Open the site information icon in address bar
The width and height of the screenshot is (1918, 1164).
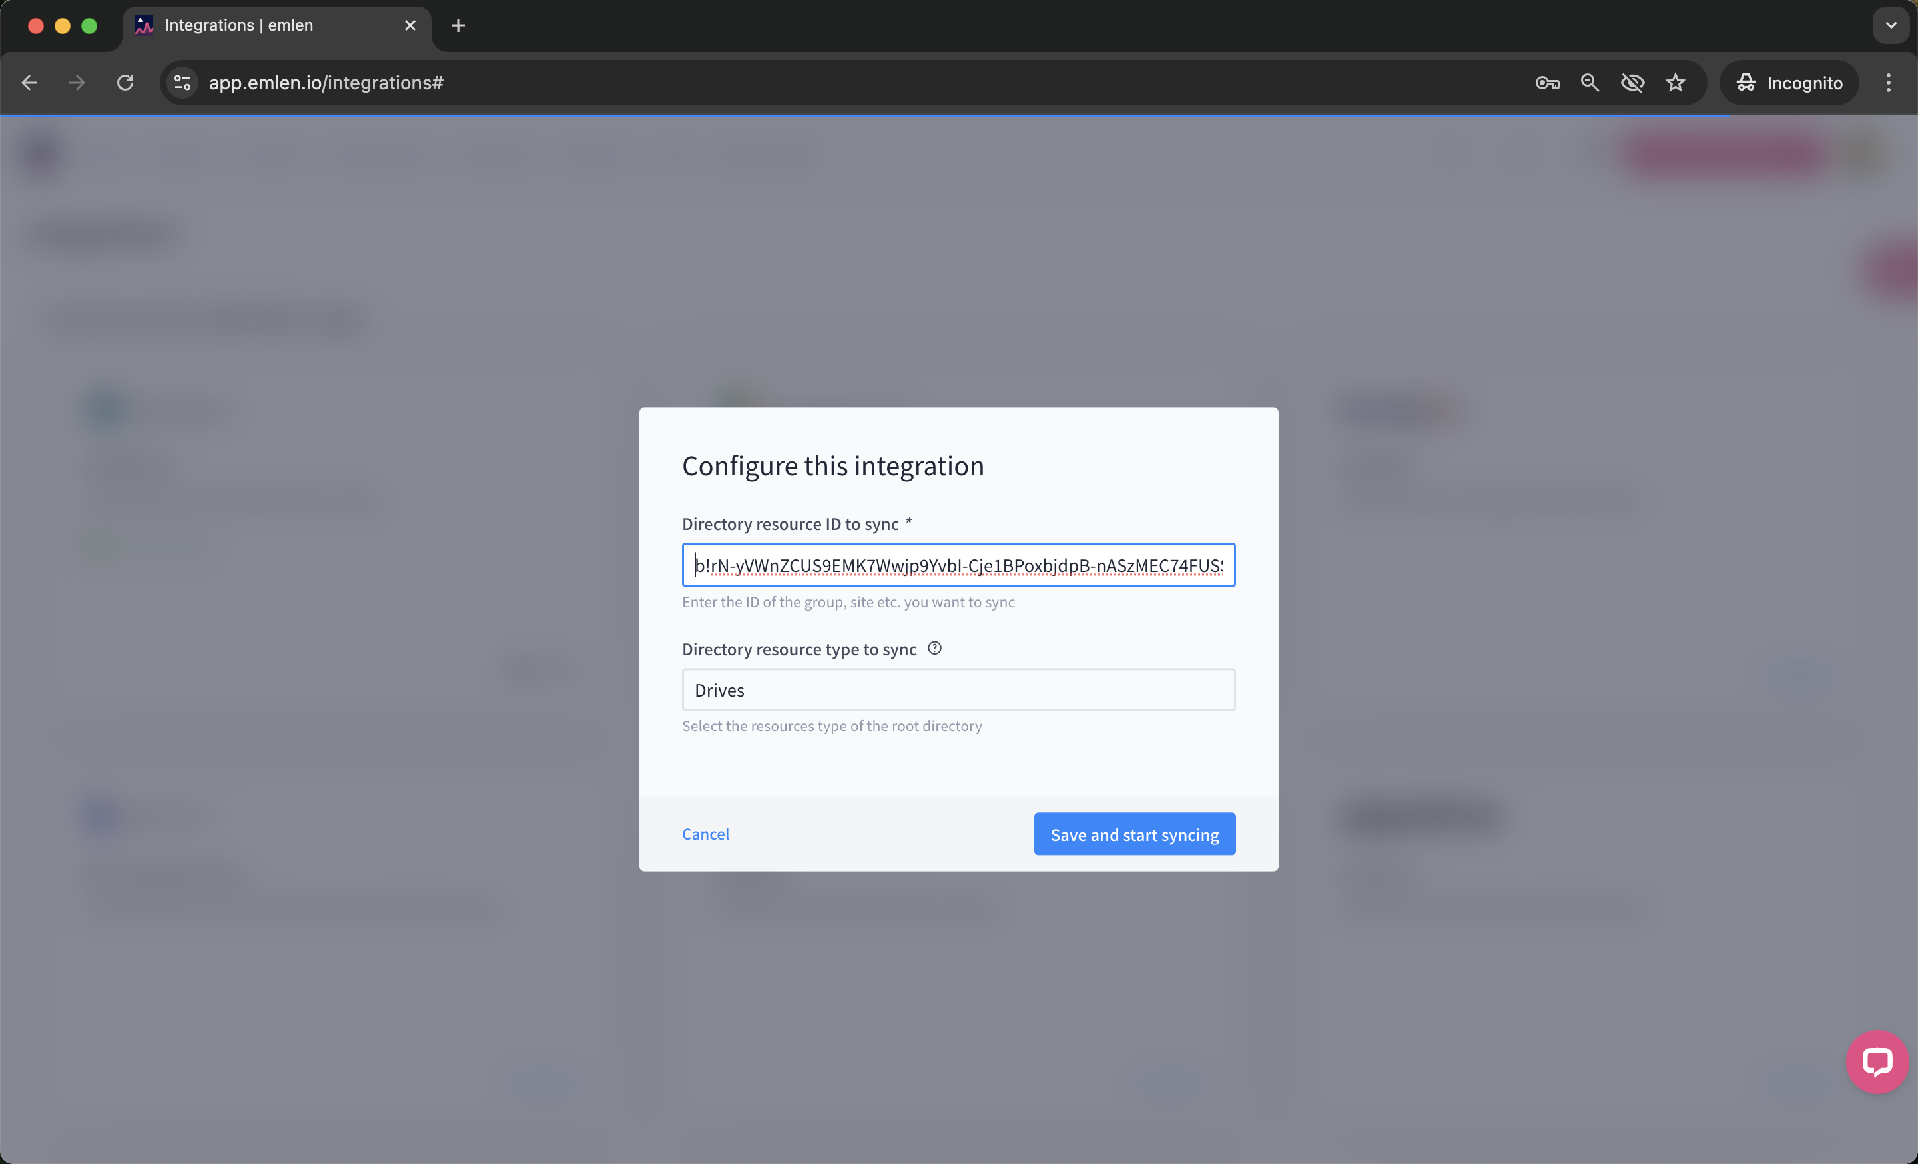[x=183, y=83]
